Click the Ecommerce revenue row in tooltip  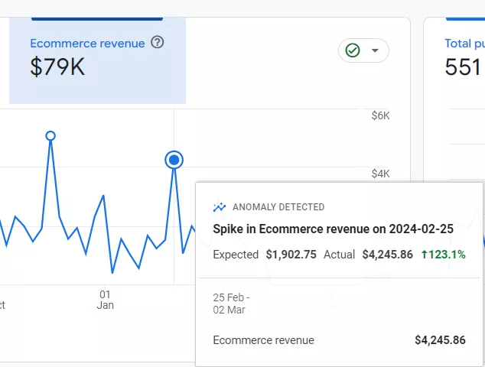(x=339, y=340)
